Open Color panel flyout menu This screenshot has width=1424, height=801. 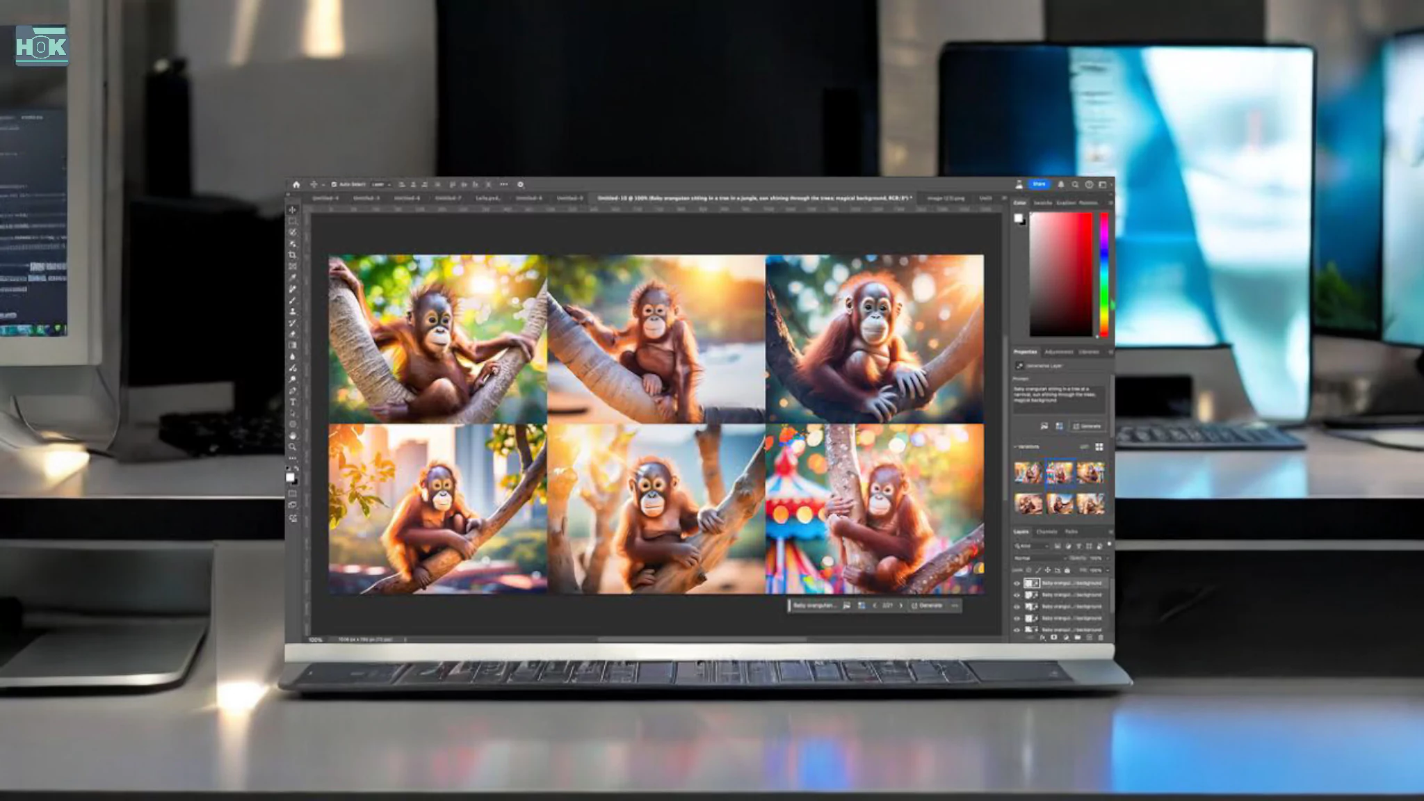[x=1110, y=203]
